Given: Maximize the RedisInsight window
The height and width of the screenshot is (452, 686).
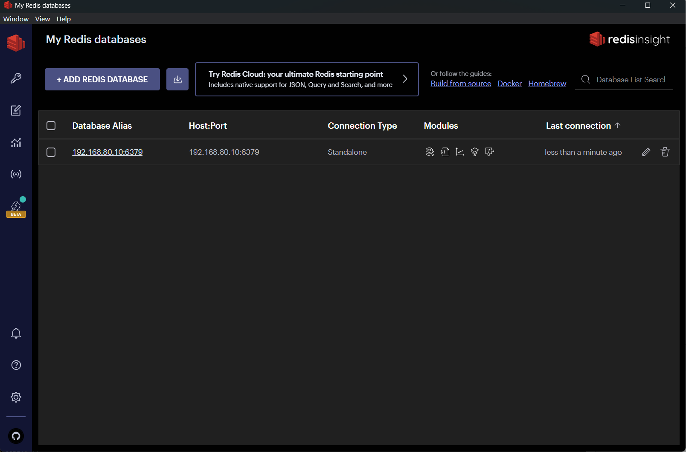Looking at the screenshot, I should (x=648, y=6).
